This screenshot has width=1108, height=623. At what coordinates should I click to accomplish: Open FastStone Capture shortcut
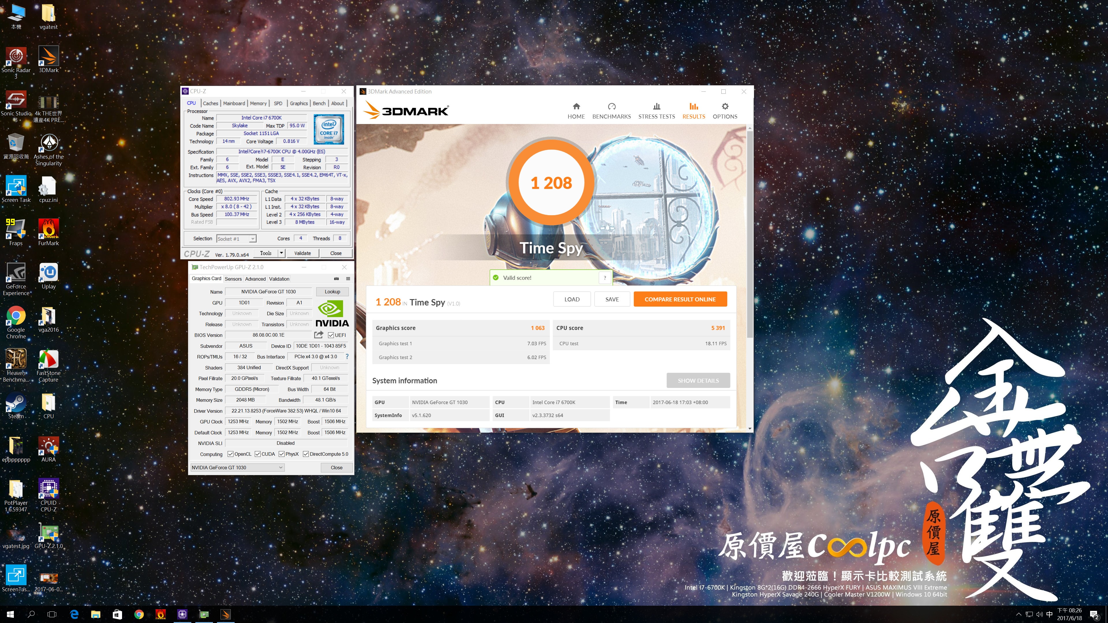pos(48,365)
